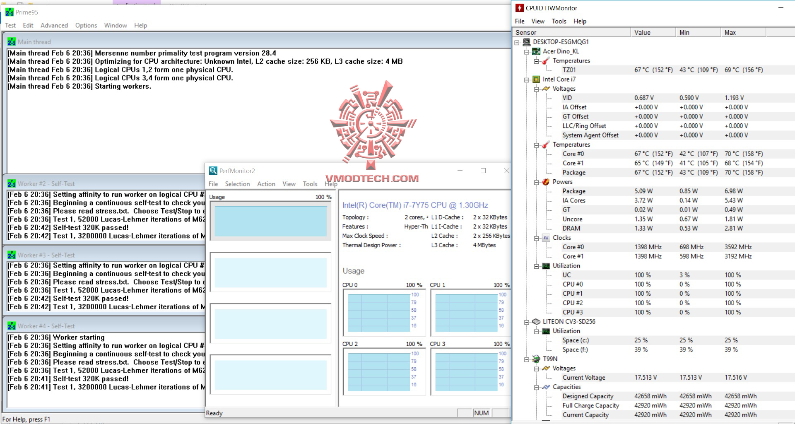Collapse the DESKTOP-ESGMQG1 tree node
795x424 pixels.
coord(517,42)
